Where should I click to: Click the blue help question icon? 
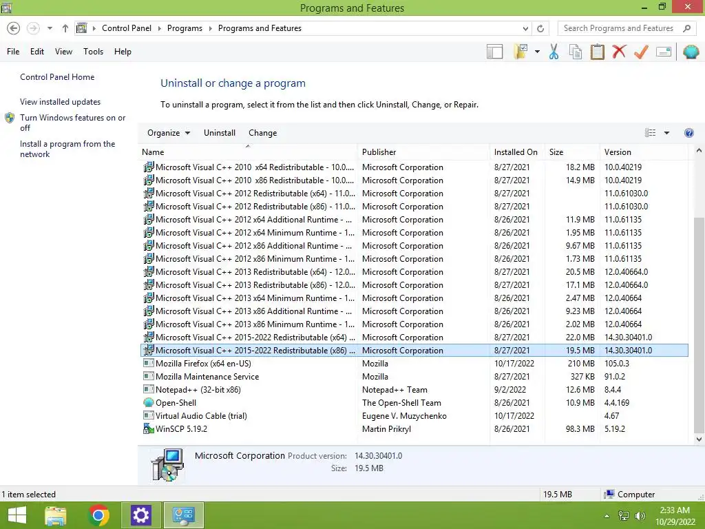coord(688,133)
